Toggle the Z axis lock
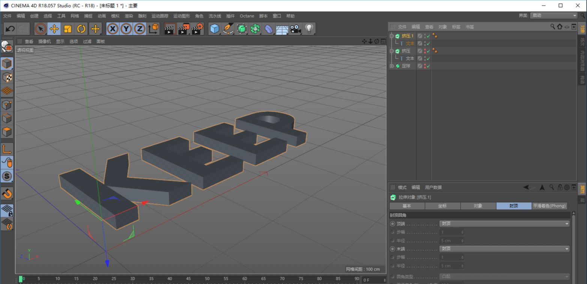Viewport: 587px width, 284px height. click(140, 29)
